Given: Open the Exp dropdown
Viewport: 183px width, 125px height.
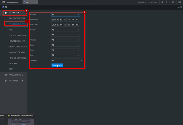Looking at the screenshot, I should (x=66, y=55).
